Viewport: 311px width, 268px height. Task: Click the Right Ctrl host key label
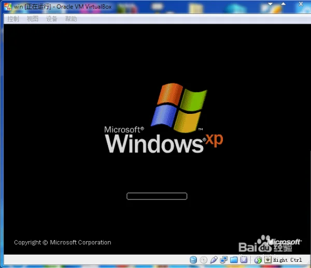[287, 260]
